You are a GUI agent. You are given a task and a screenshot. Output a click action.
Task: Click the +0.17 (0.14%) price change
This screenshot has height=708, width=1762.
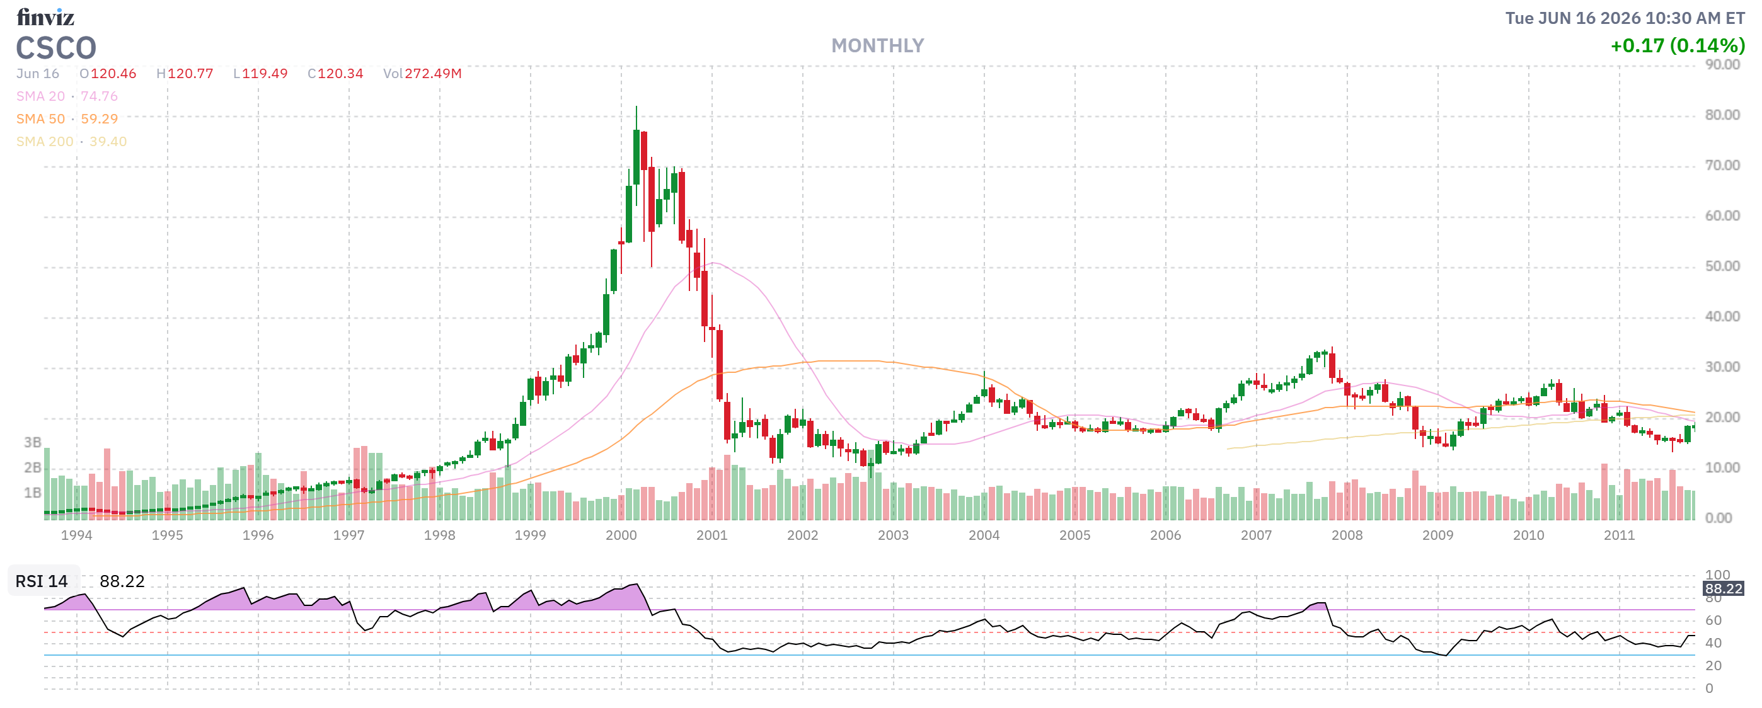click(1677, 45)
